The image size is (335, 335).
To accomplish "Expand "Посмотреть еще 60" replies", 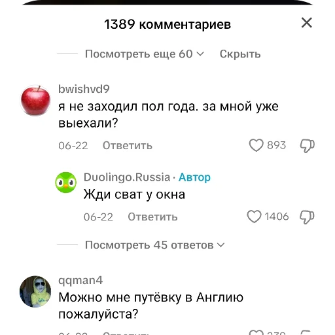I will point(145,54).
